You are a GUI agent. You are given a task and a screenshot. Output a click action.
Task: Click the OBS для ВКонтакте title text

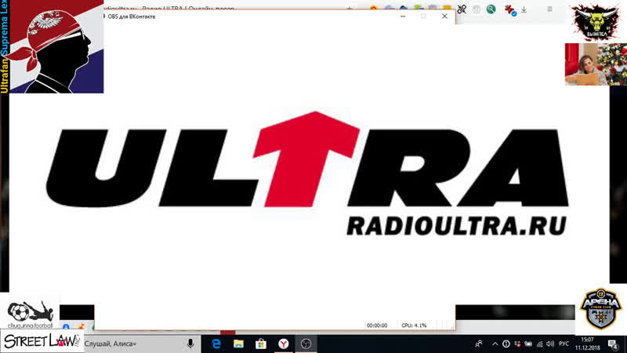132,16
